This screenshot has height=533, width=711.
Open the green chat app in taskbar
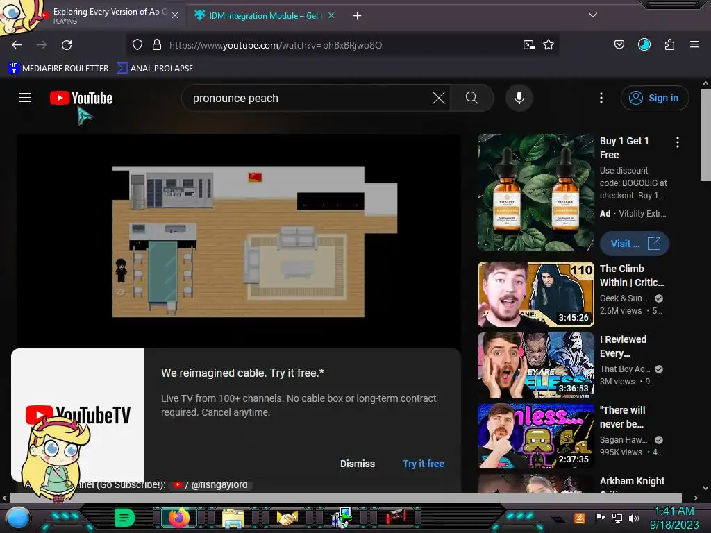125,518
